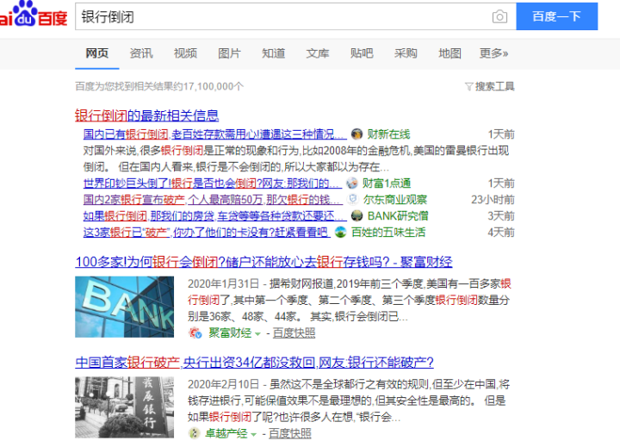This screenshot has height=447, width=620.
Task: Expand the 搜索工具 filter options
Action: pos(489,86)
